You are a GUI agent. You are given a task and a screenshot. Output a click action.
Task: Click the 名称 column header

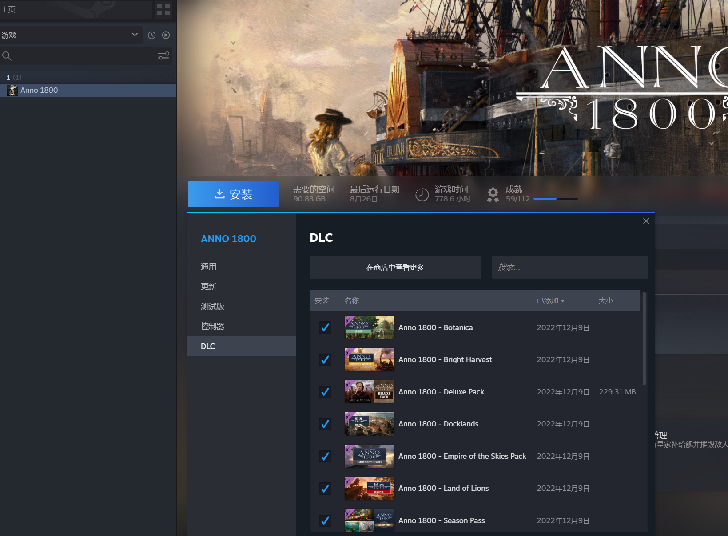[352, 301]
